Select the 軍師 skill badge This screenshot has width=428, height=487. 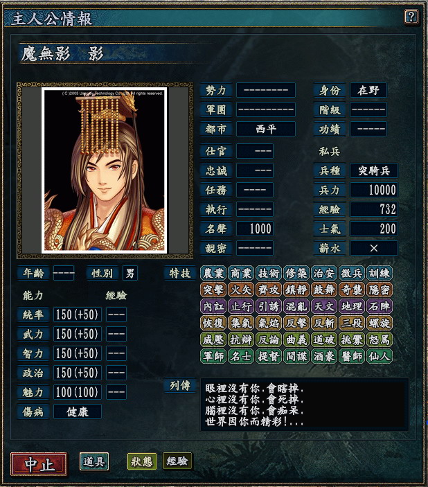pos(213,356)
